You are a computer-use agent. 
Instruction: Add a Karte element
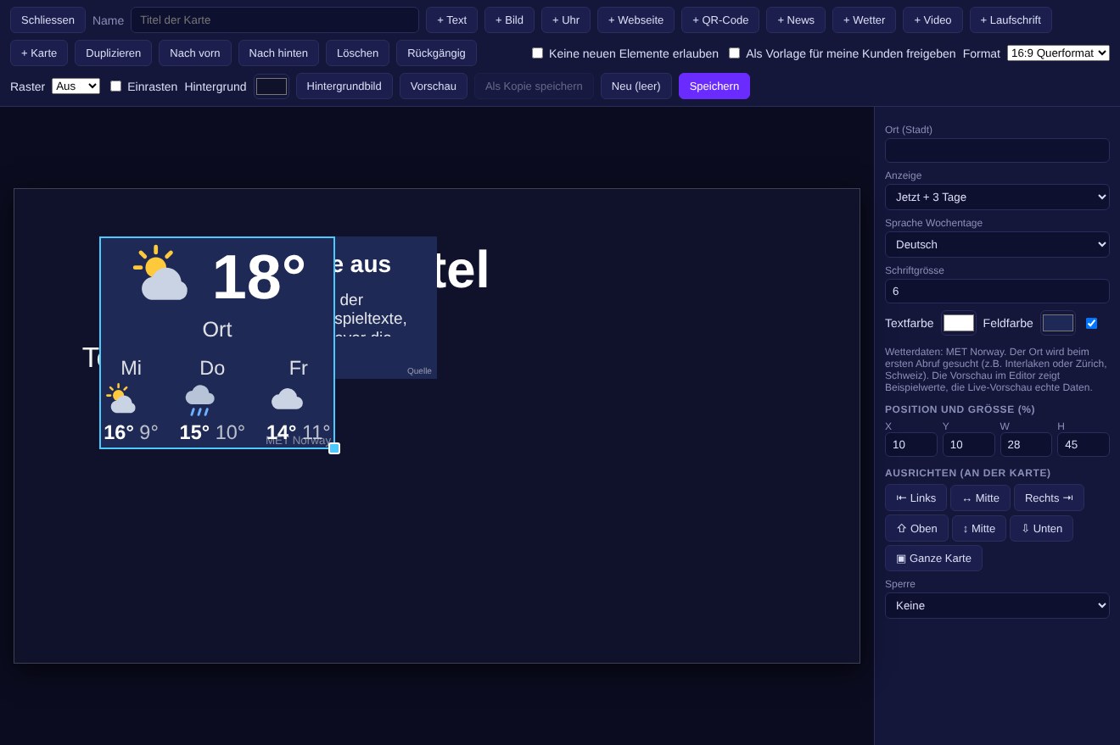pyautogui.click(x=39, y=53)
